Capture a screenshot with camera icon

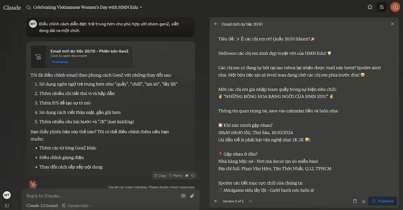pos(183,196)
